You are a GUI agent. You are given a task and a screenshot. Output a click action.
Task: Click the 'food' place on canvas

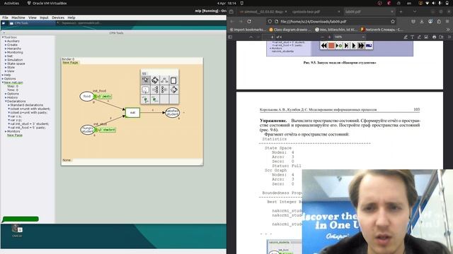[x=86, y=96]
